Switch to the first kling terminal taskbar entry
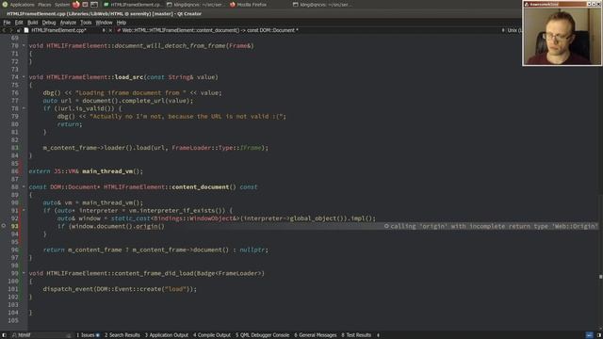This screenshot has height=339, width=603. tap(195, 5)
